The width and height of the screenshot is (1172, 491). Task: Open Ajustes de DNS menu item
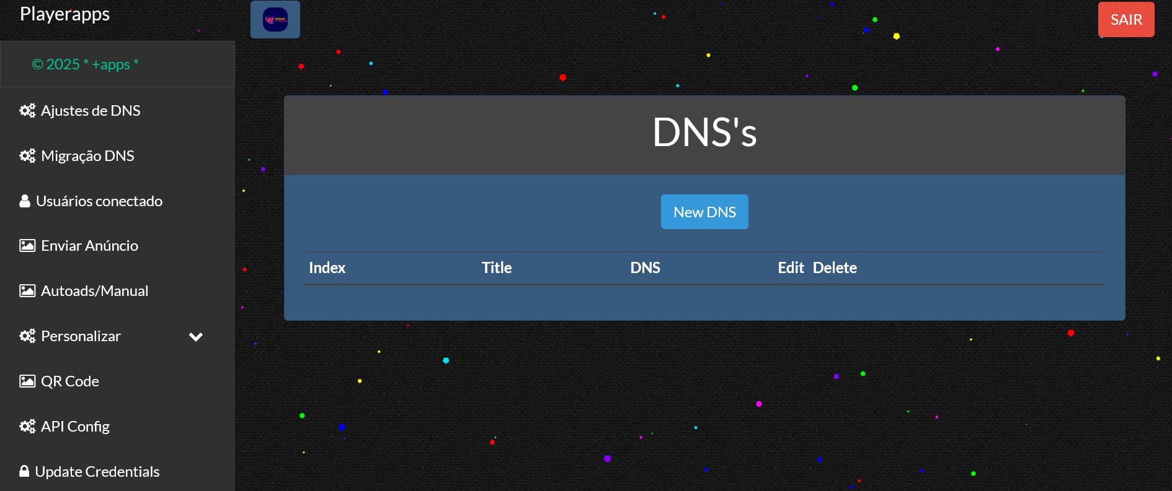click(x=91, y=111)
